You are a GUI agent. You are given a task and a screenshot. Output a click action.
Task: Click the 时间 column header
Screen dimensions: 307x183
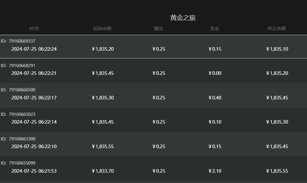[34, 28]
